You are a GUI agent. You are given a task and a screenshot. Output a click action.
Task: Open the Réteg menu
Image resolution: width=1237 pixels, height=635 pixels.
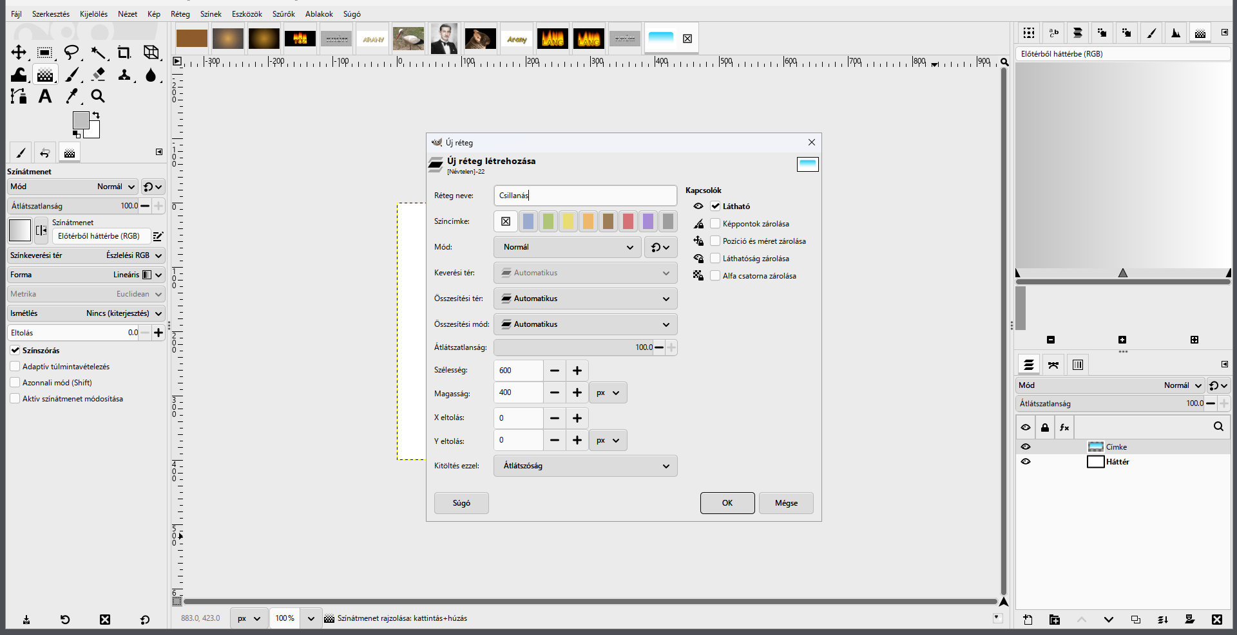(x=180, y=14)
